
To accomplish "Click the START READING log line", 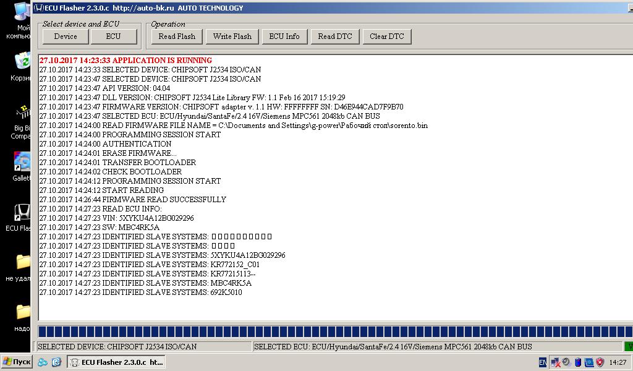I will click(x=101, y=190).
